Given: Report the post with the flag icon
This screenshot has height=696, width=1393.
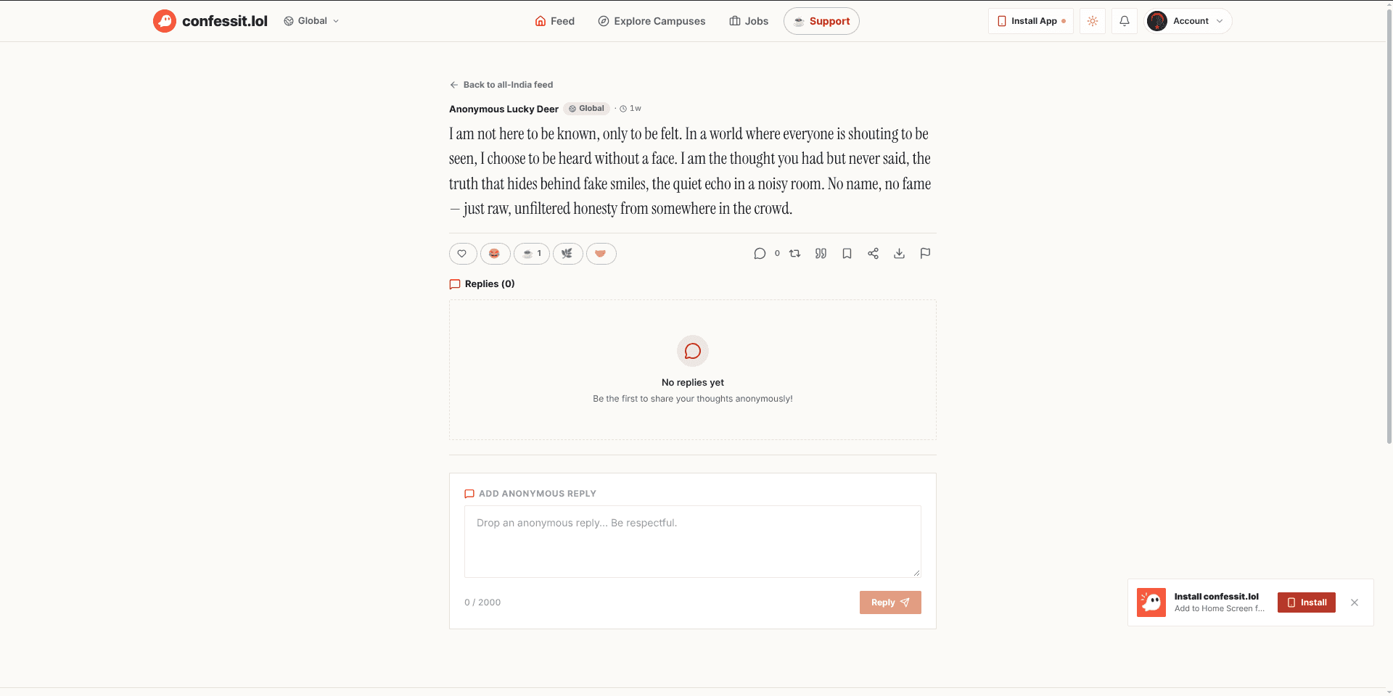Looking at the screenshot, I should 925,254.
